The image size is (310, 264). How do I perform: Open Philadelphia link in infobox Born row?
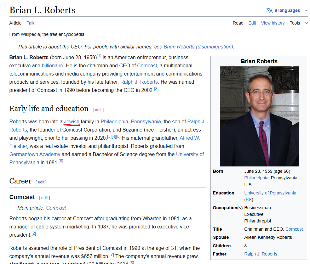click(256, 178)
